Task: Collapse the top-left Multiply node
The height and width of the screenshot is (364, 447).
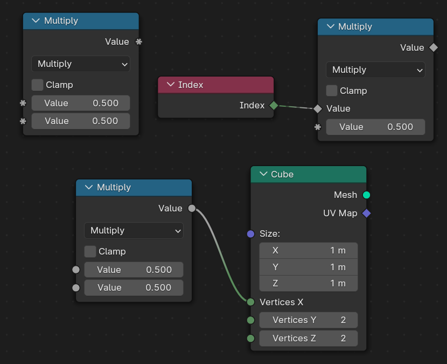Action: tap(36, 20)
